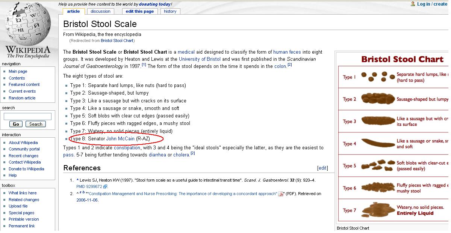
Task: Click the PDF icon in reference 2
Action: [x=280, y=194]
